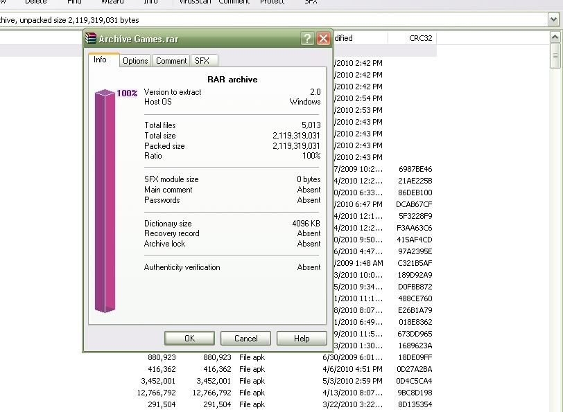Image resolution: width=563 pixels, height=412 pixels.
Task: Click the Wizard item in main toolbar
Action: click(112, 2)
